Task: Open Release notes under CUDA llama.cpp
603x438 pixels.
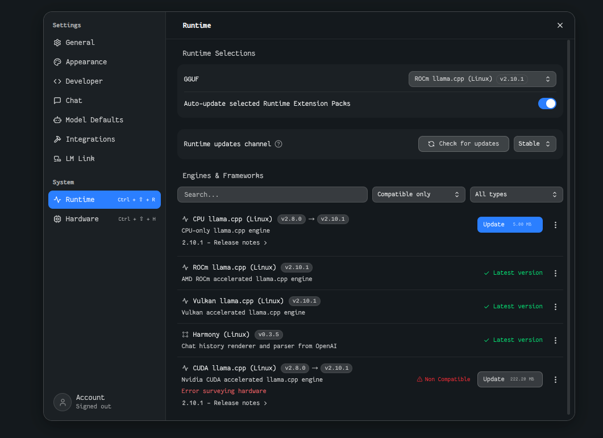Action: [224, 403]
